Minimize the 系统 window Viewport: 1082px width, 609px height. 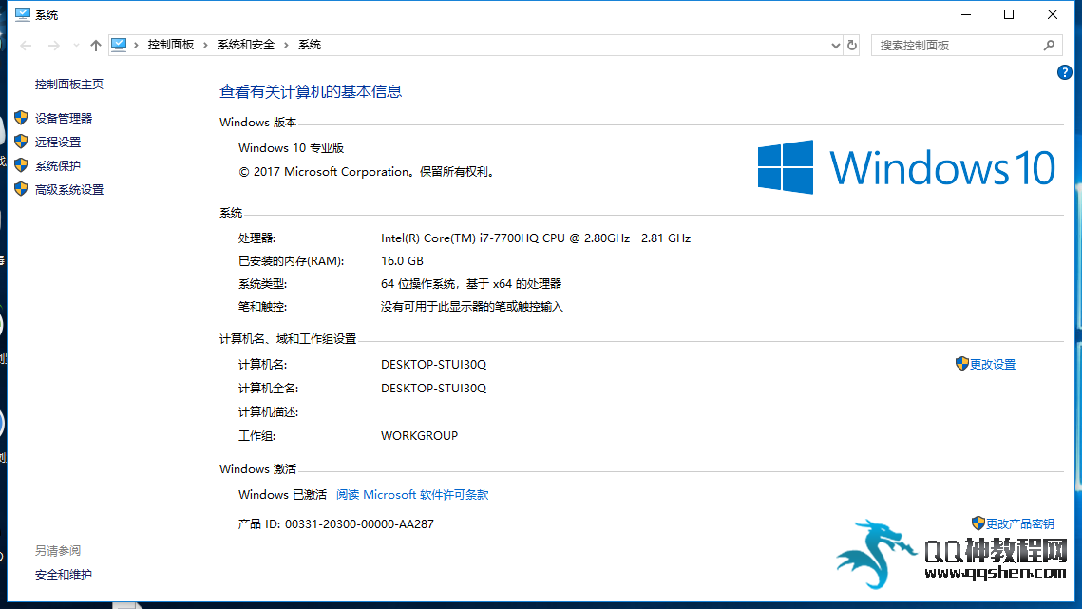pos(966,14)
